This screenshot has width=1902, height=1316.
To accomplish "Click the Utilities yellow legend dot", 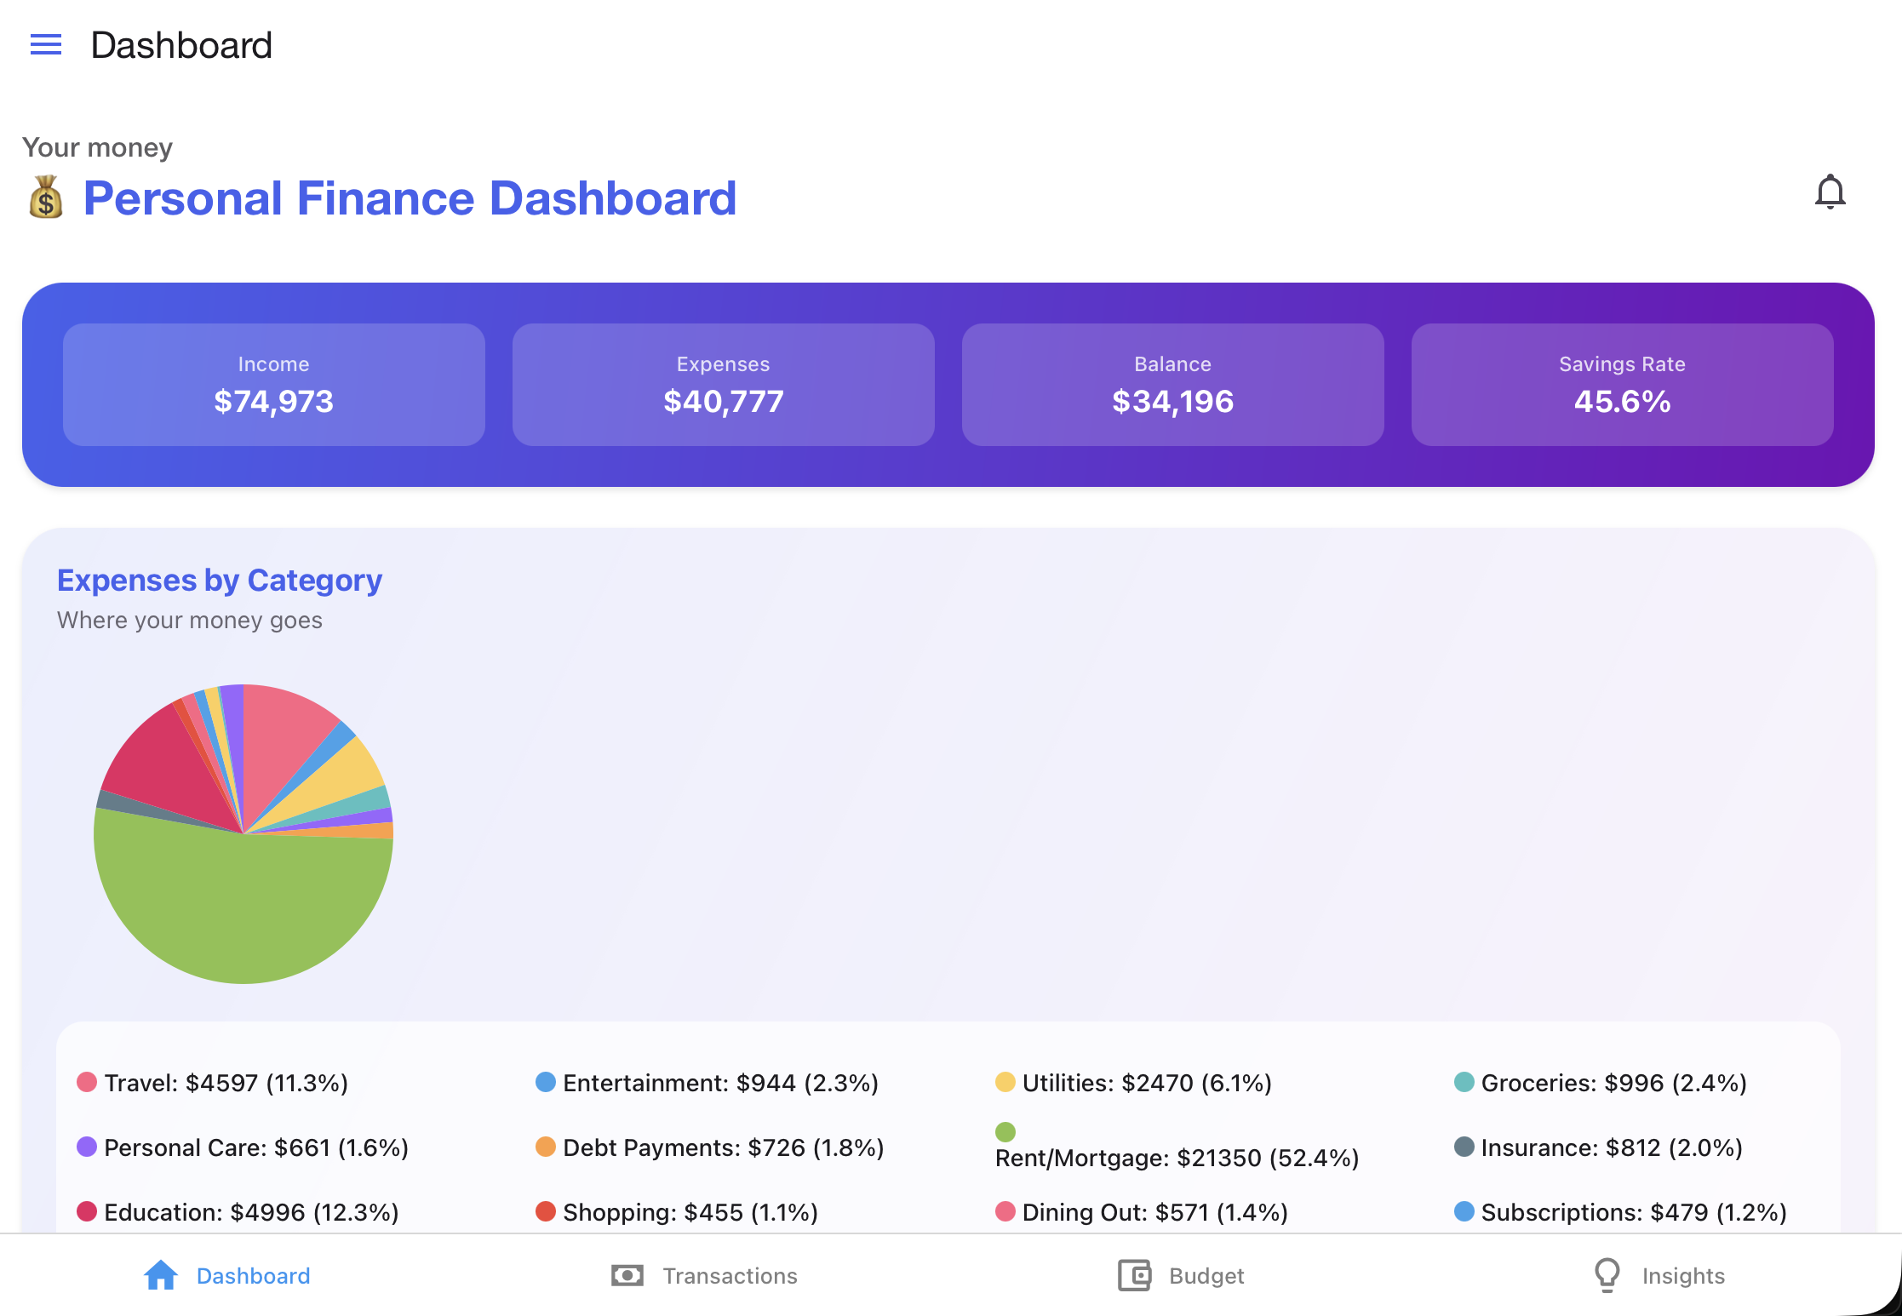I will [1005, 1082].
